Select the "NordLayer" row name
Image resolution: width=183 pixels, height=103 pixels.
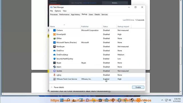[x=60, y=46]
